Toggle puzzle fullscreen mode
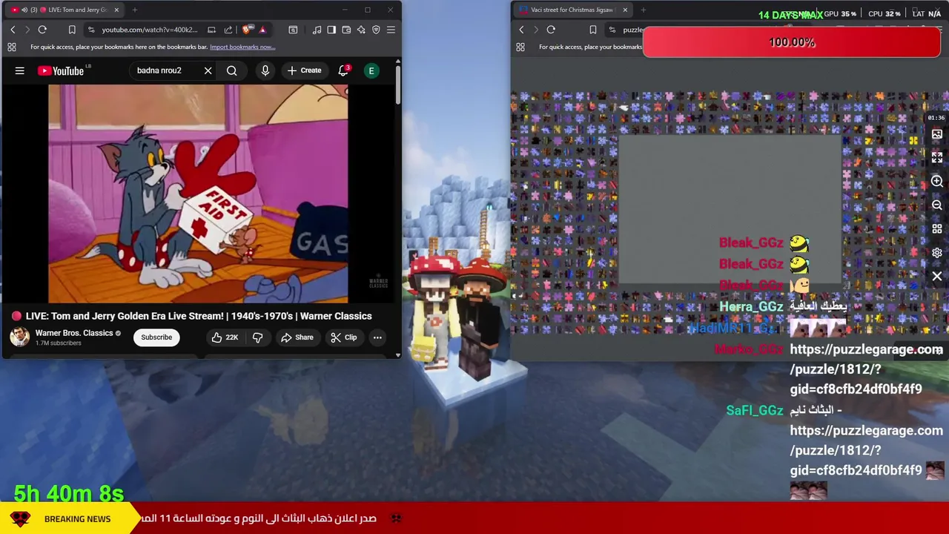949x534 pixels. pyautogui.click(x=937, y=158)
